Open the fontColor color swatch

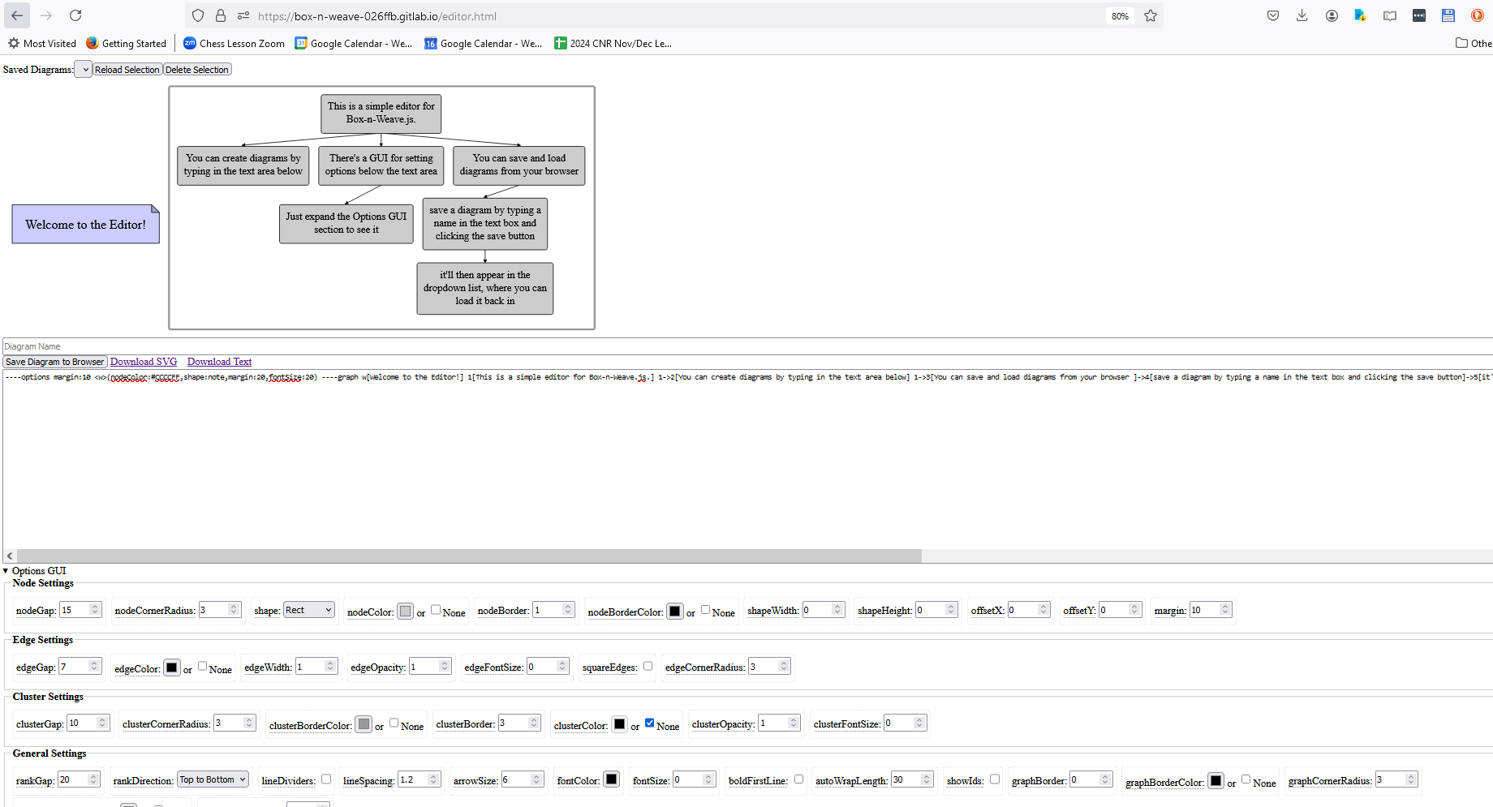612,779
